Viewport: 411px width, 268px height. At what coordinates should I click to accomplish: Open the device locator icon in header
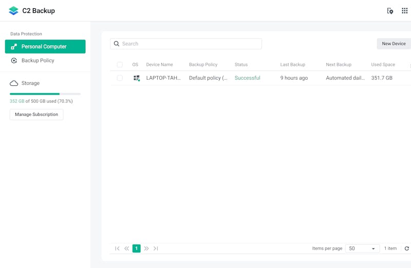point(390,11)
